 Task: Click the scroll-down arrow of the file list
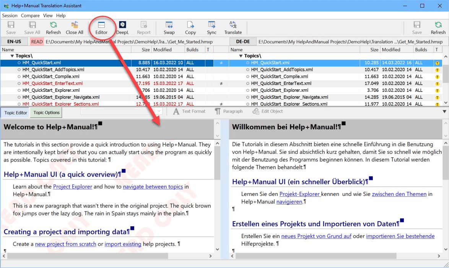click(x=446, y=103)
